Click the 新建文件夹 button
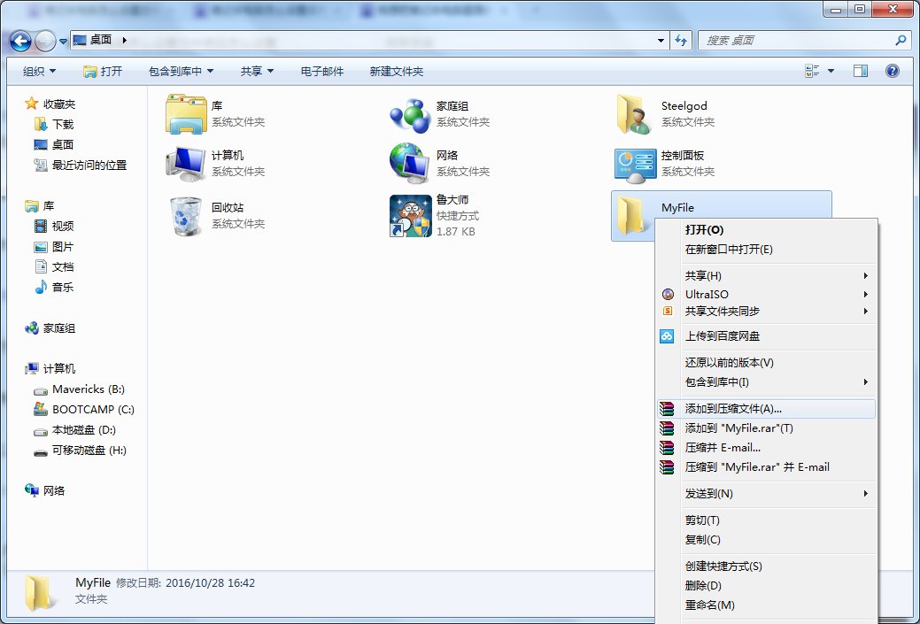Screen dimensions: 920x624 (395, 71)
